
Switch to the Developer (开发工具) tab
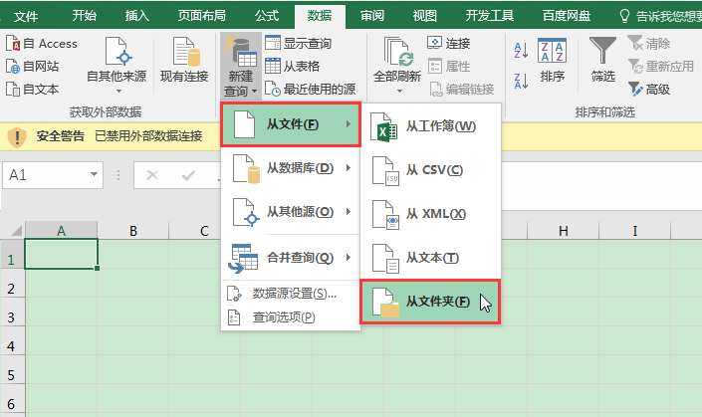pos(489,16)
